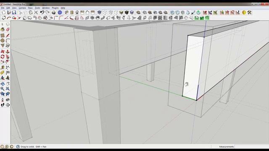
Task: Select the Iso view icon
Action: coord(66,12)
